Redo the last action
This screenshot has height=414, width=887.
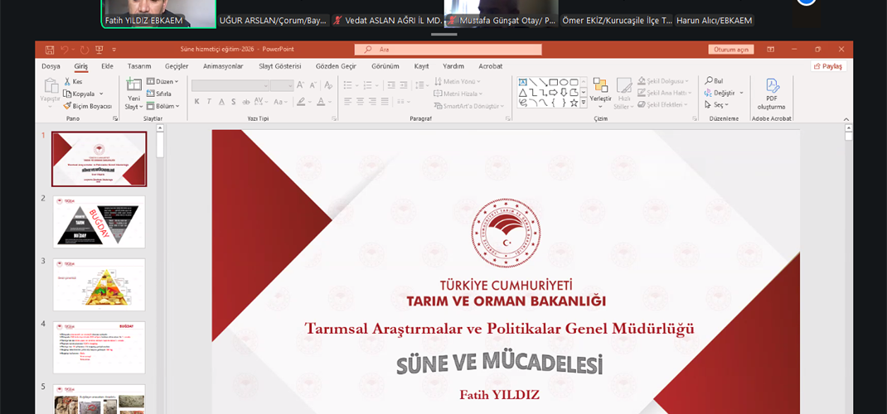[85, 50]
